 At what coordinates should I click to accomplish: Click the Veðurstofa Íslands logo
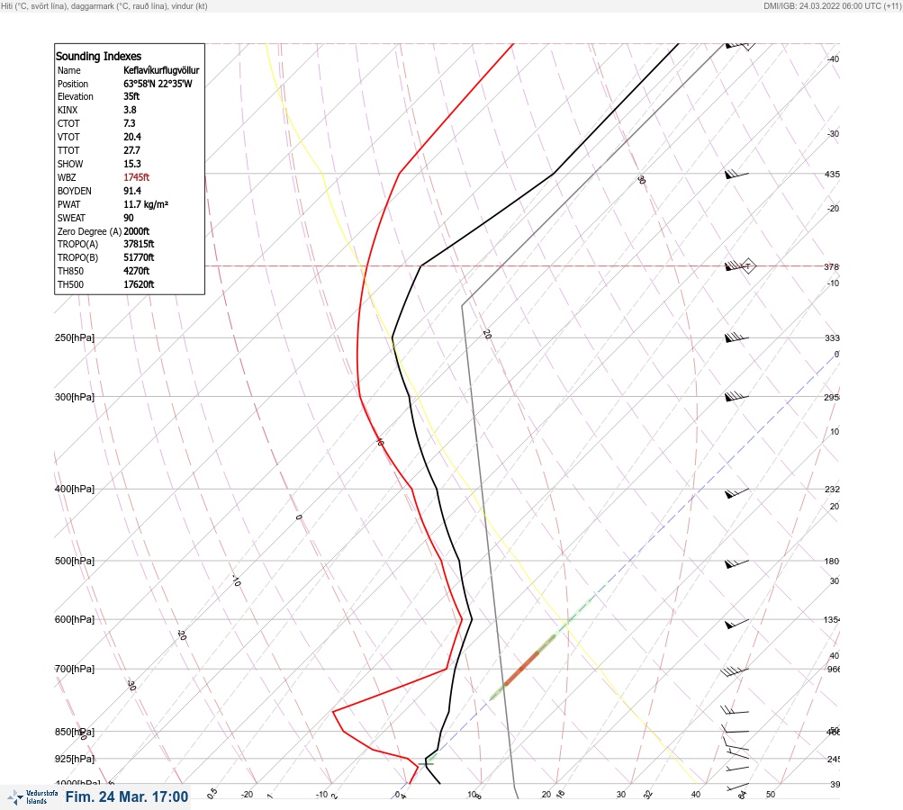[x=32, y=797]
